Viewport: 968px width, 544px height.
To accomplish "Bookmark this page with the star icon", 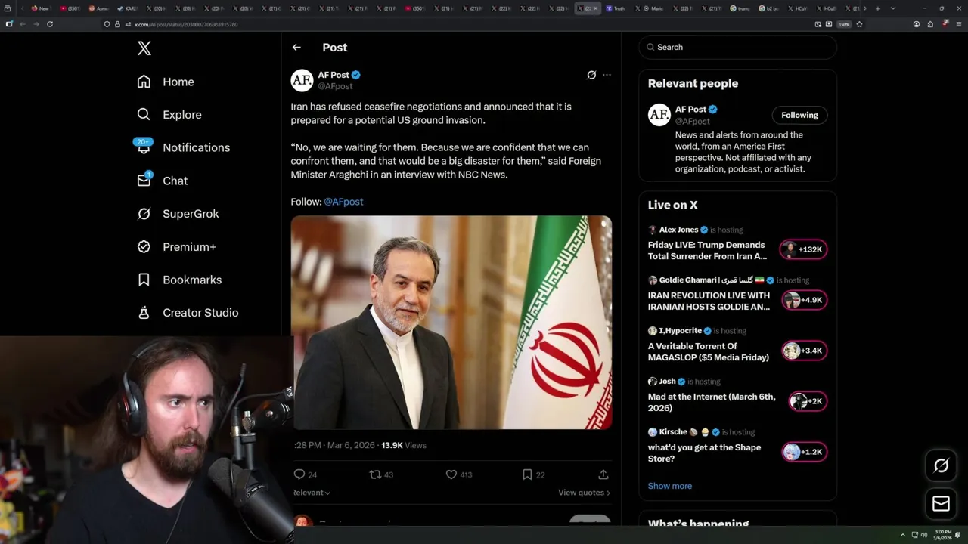I will [x=859, y=24].
